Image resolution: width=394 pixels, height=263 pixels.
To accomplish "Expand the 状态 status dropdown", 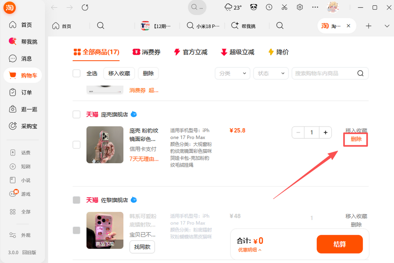I will click(271, 73).
